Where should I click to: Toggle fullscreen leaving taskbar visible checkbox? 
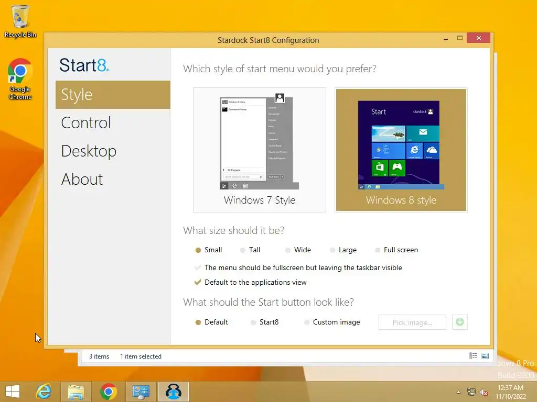click(x=298, y=267)
